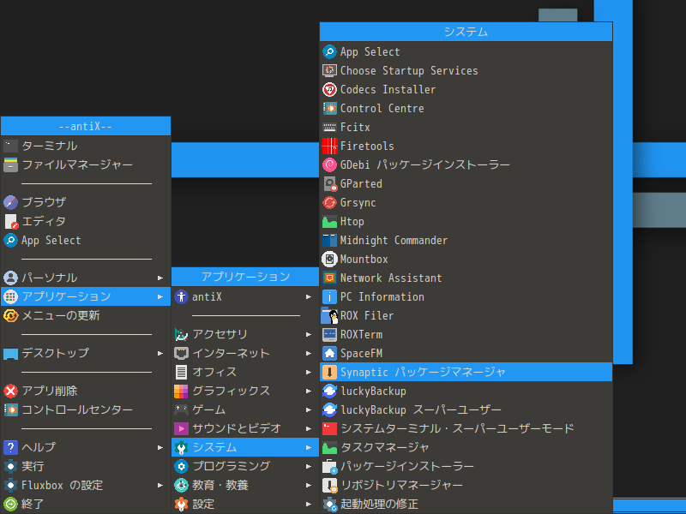
Task: Open the ターミナル menu entry
Action: coord(86,146)
